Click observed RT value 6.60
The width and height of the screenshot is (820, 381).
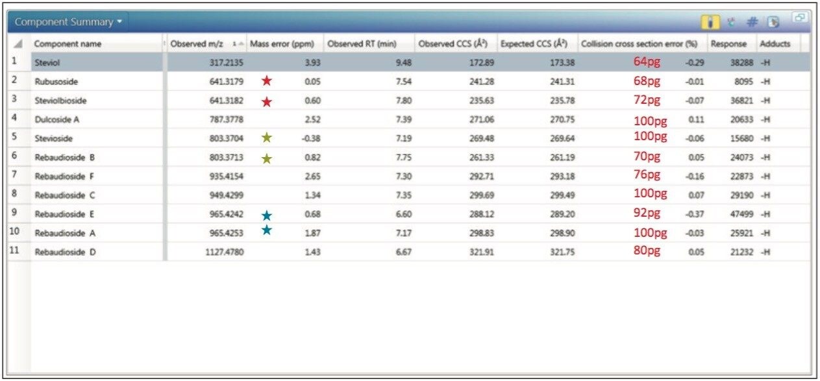pyautogui.click(x=403, y=214)
